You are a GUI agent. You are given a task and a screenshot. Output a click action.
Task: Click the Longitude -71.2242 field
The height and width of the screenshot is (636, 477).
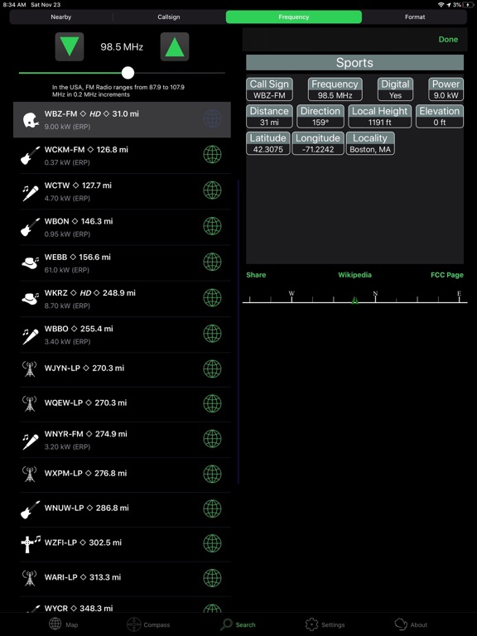(318, 143)
